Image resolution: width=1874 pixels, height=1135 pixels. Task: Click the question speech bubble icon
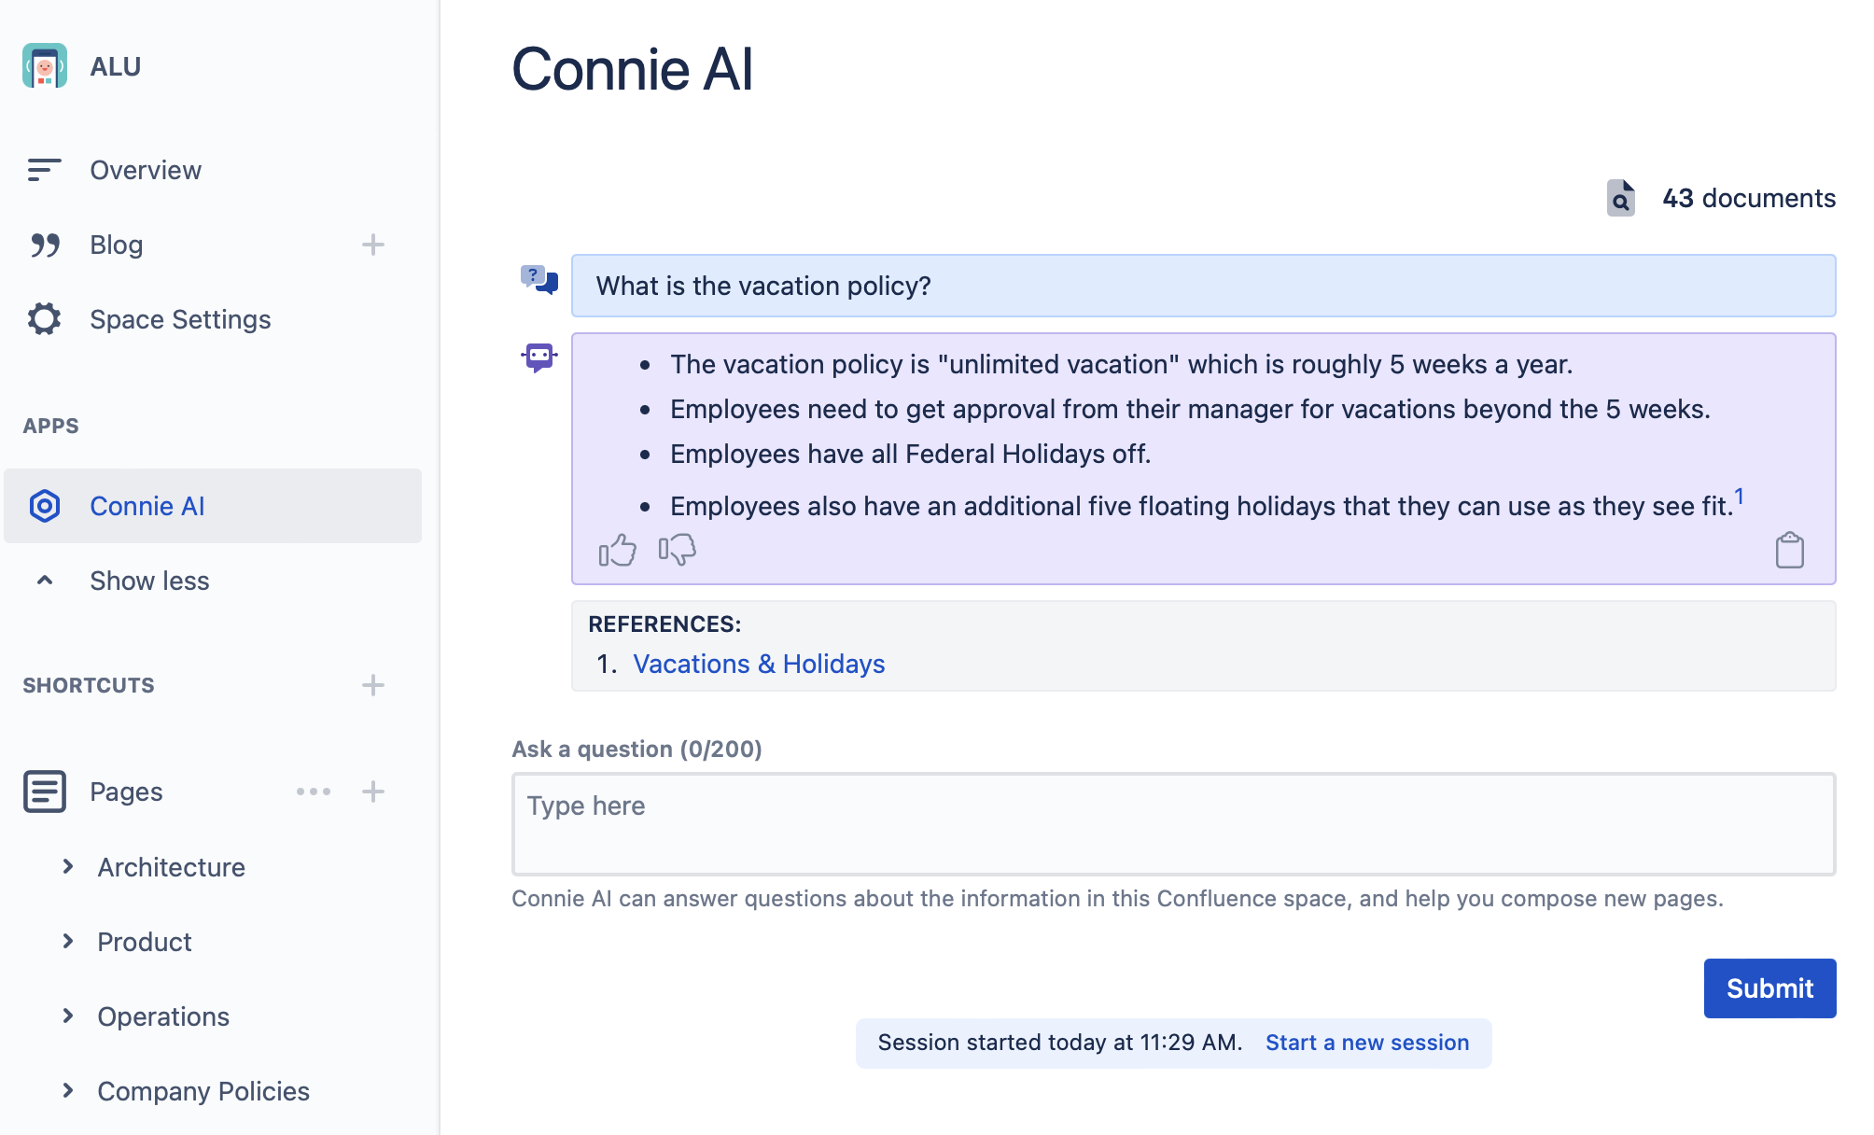pyautogui.click(x=539, y=279)
